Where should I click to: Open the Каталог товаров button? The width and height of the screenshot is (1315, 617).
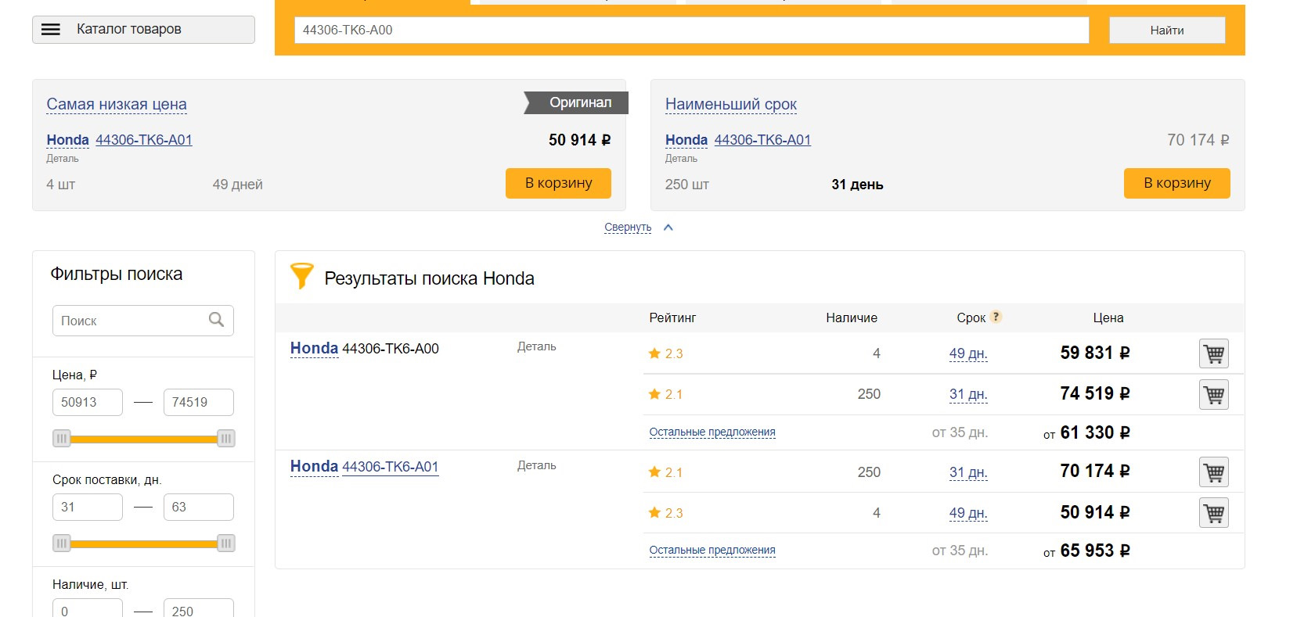click(143, 30)
